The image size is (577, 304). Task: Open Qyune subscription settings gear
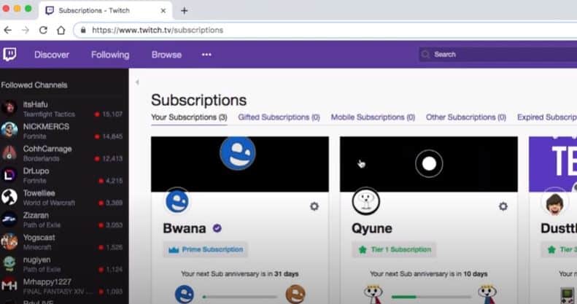tap(503, 206)
